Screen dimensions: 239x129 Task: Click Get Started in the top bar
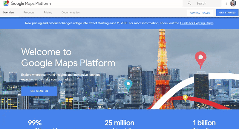227,13
